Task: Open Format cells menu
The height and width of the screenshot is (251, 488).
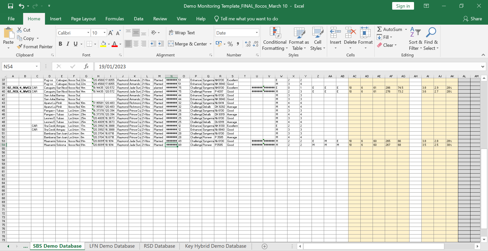Action: [x=365, y=39]
